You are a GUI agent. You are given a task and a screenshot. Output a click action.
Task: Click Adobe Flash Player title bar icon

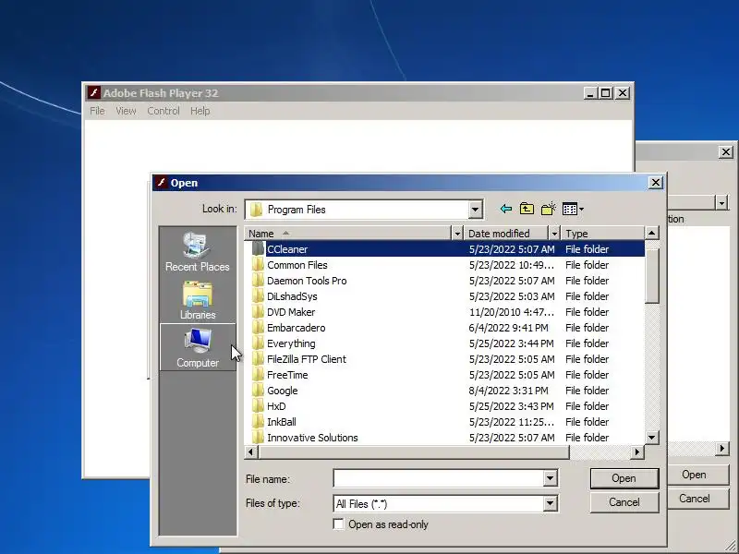(x=94, y=93)
